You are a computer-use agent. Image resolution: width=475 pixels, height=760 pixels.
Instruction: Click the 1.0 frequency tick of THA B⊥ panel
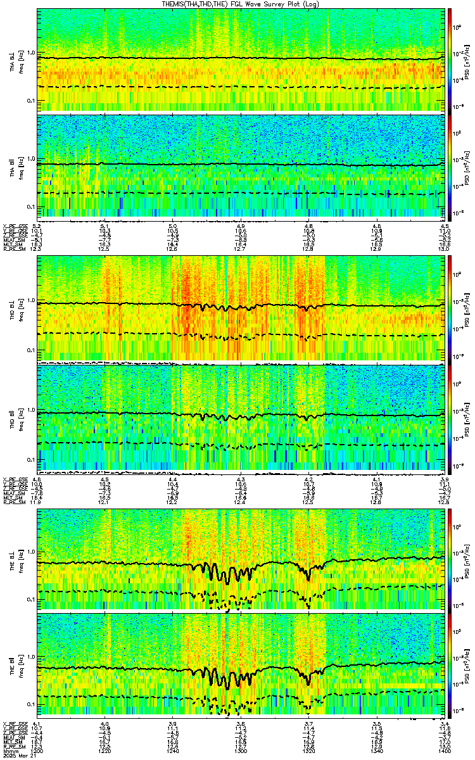pos(32,53)
